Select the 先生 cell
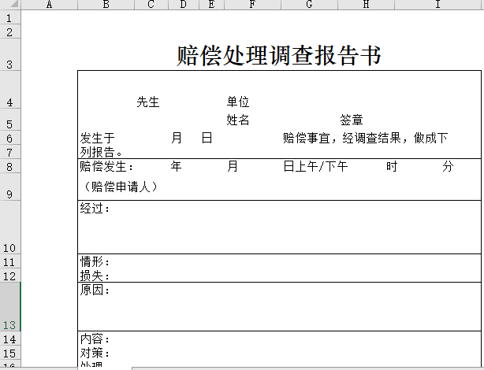The height and width of the screenshot is (370, 484). (x=148, y=102)
